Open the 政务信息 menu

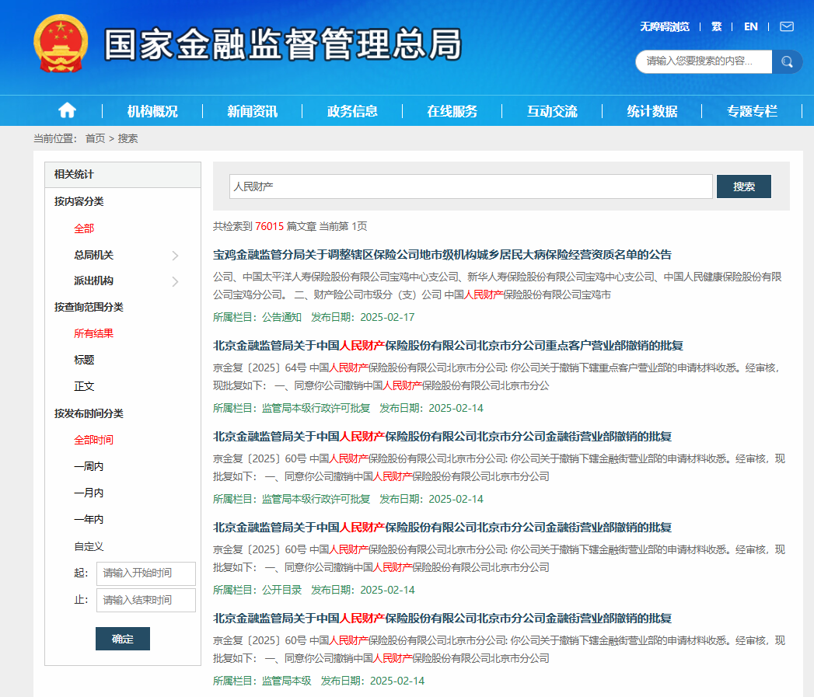coord(352,111)
